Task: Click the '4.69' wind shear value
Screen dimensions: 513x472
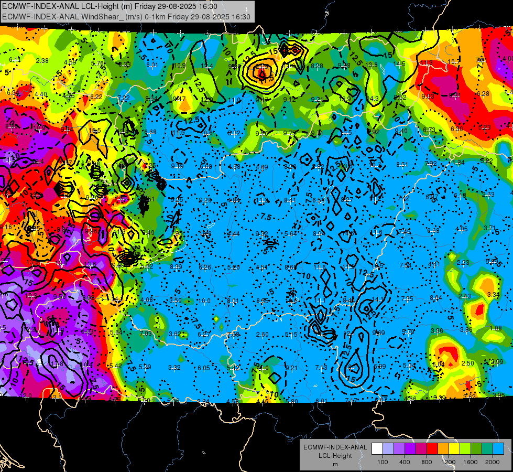Action: [261, 167]
